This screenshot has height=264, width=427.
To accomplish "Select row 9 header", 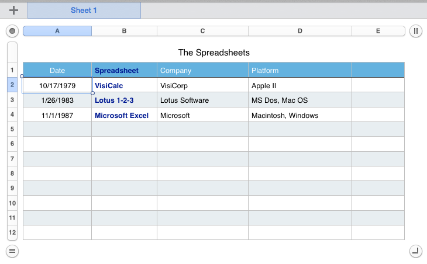I will click(12, 188).
